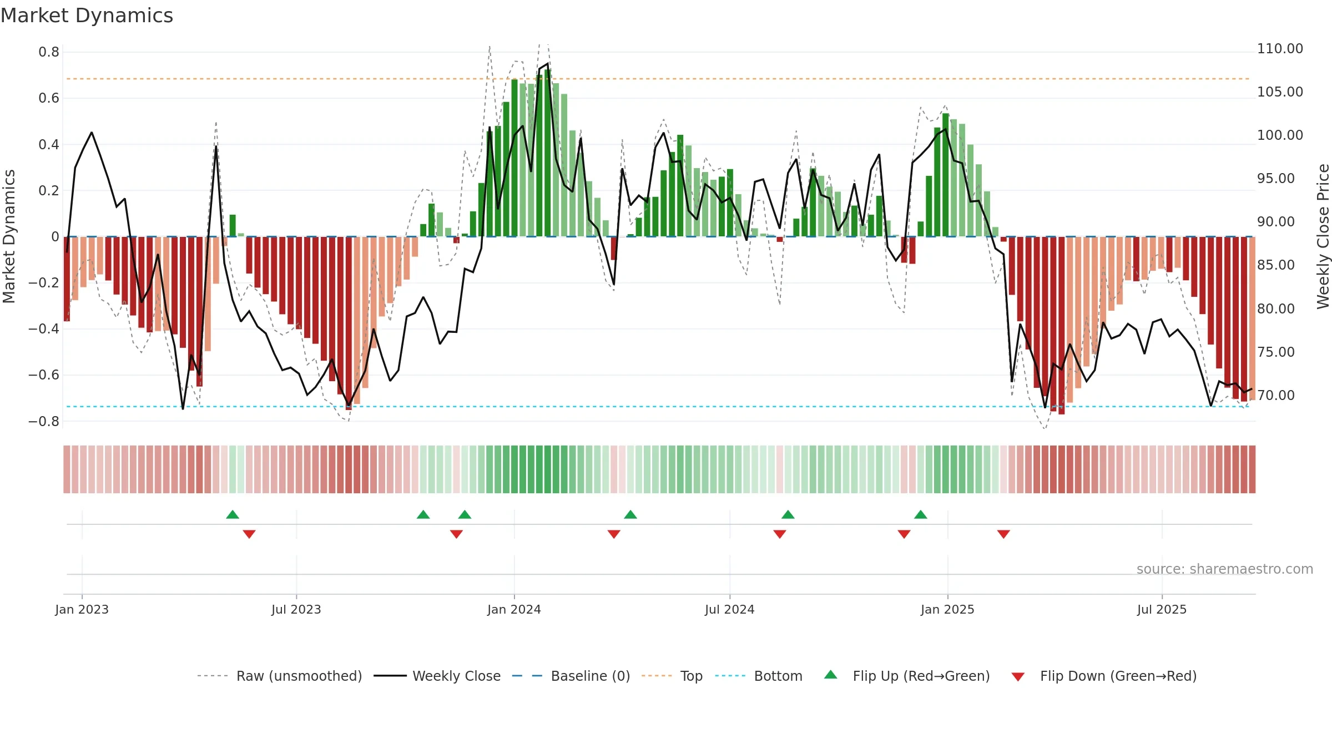Viewport: 1332px width, 749px height.
Task: Click the Jul 2025 x-axis label
Action: (1162, 609)
